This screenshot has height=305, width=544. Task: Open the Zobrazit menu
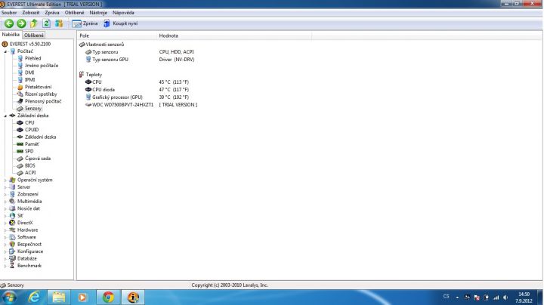[x=31, y=13]
